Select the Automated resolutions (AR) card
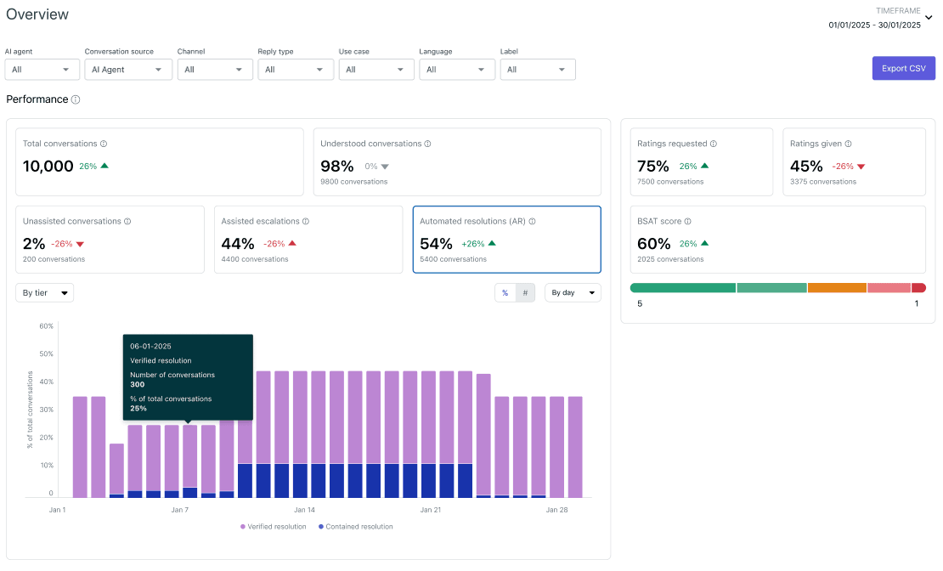The height and width of the screenshot is (571, 943). pyautogui.click(x=507, y=240)
